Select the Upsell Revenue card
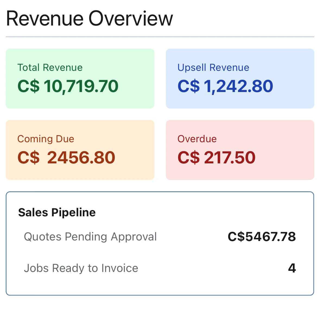 pyautogui.click(x=240, y=78)
